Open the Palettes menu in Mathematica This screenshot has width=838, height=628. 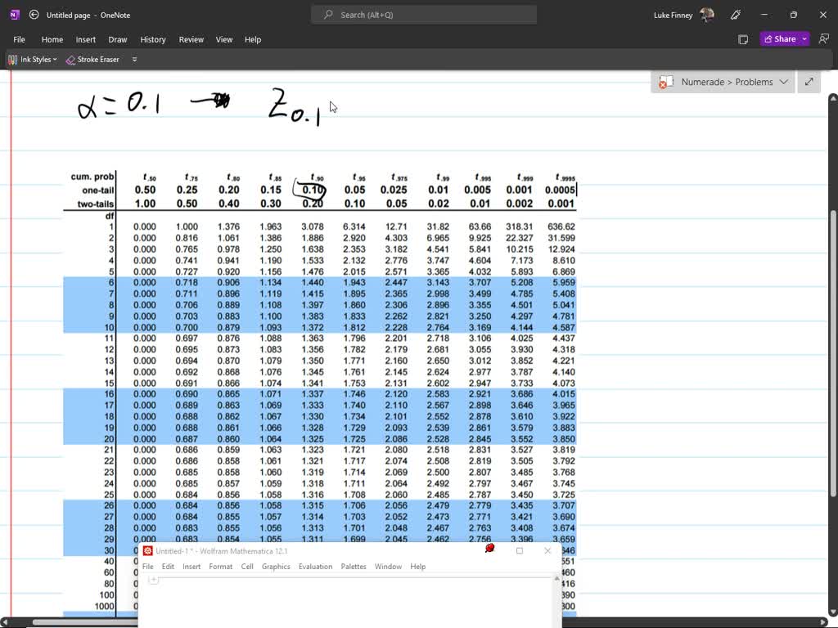(x=354, y=567)
